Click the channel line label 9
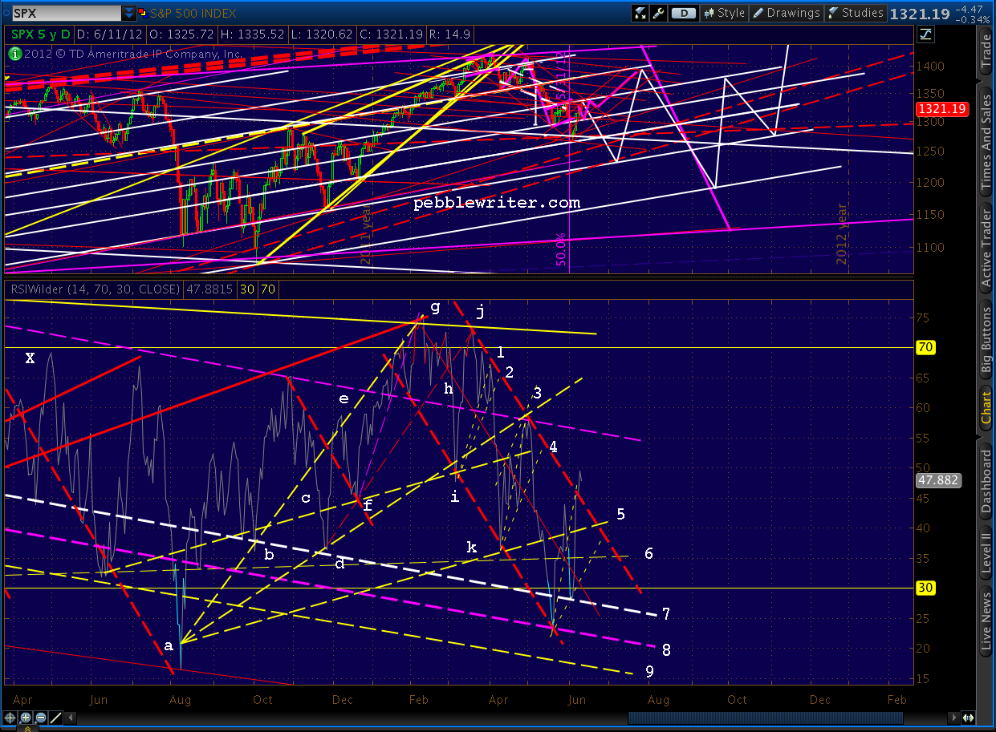The image size is (996, 732). click(x=649, y=672)
